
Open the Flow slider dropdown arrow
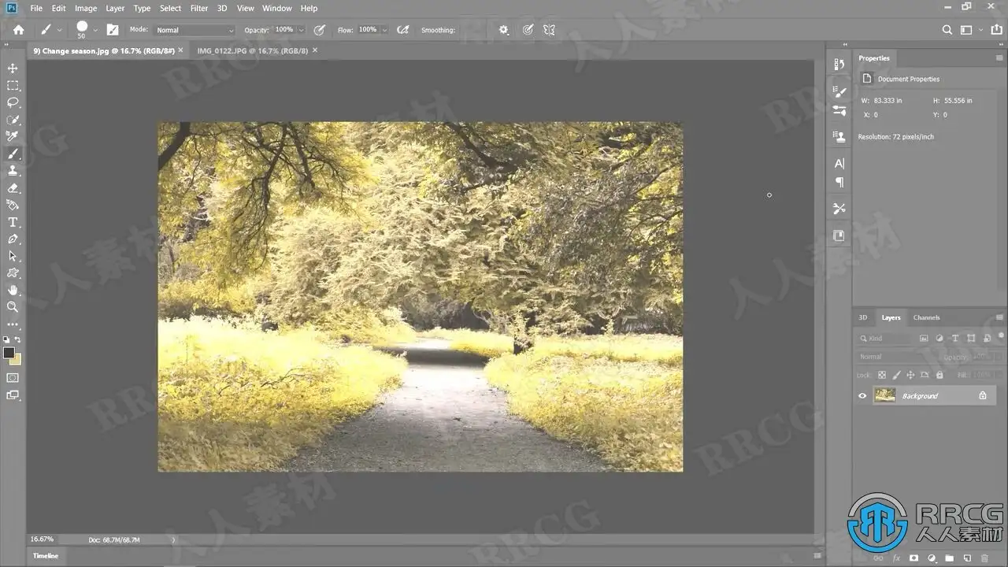[384, 30]
